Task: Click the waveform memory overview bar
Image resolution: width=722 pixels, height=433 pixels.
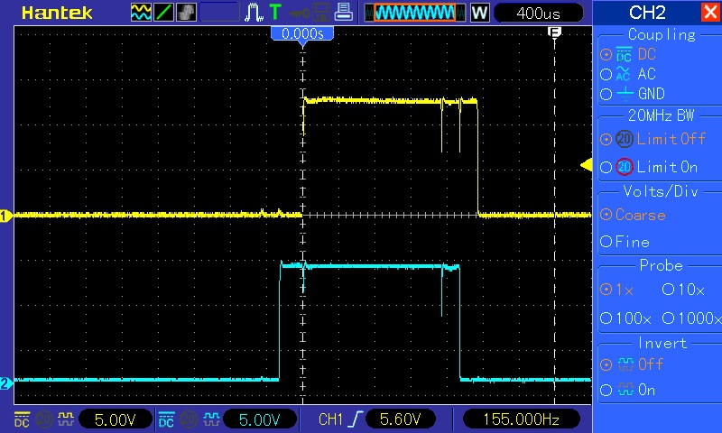Action: click(415, 13)
